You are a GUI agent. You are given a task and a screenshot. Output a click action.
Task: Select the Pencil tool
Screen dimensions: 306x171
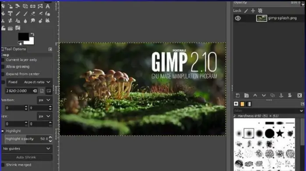[x=18, y=14]
